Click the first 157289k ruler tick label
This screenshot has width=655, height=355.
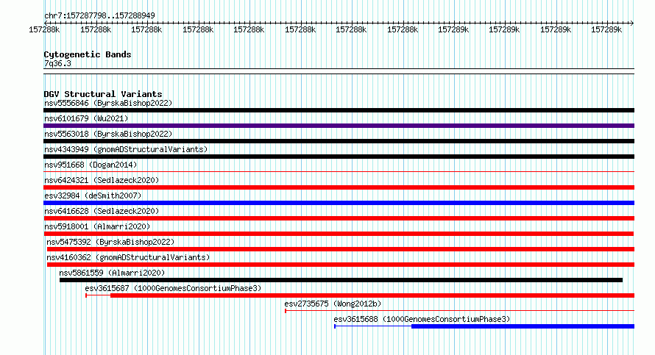(x=453, y=30)
